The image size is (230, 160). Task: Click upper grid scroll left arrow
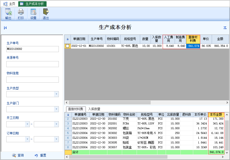67,102
